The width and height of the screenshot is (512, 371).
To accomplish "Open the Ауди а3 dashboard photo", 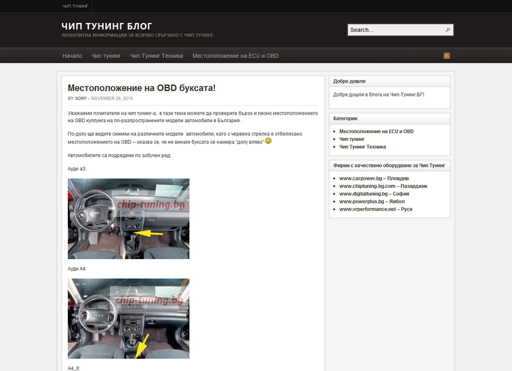I will (129, 219).
